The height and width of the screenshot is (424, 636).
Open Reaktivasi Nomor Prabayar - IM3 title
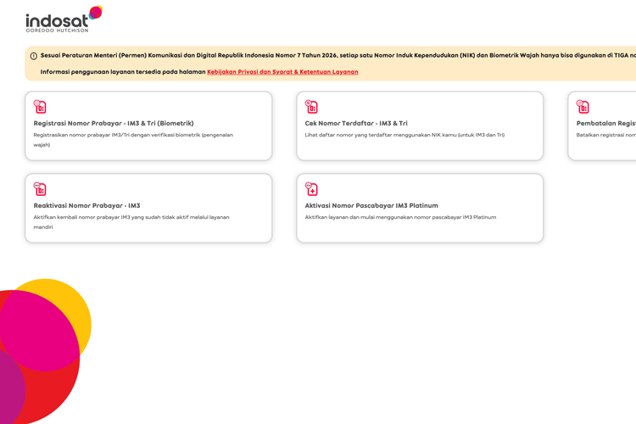pos(86,206)
